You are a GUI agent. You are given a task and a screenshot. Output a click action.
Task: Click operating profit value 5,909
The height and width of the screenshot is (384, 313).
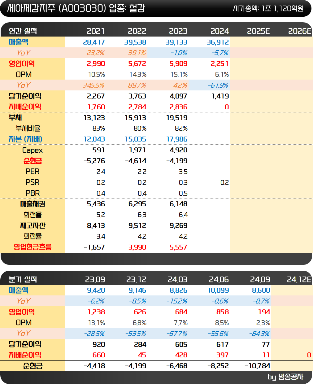pyautogui.click(x=178, y=64)
